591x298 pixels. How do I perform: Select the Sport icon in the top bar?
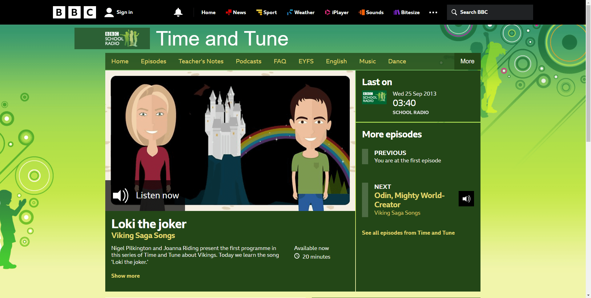(x=259, y=12)
